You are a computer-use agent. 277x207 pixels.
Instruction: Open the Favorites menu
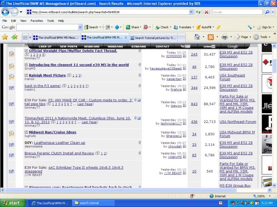click(x=37, y=21)
